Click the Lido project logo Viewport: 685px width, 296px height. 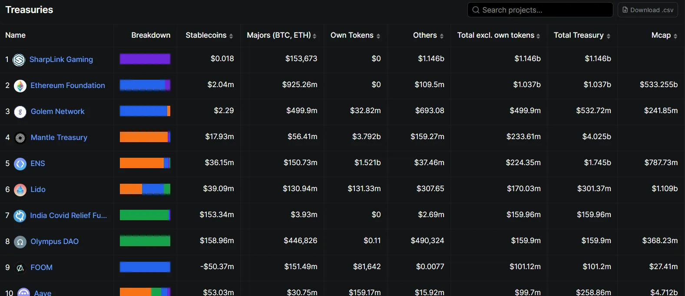pos(20,190)
